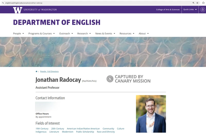Open the Culture field link
This screenshot has height=136, width=206.
tap(121, 129)
